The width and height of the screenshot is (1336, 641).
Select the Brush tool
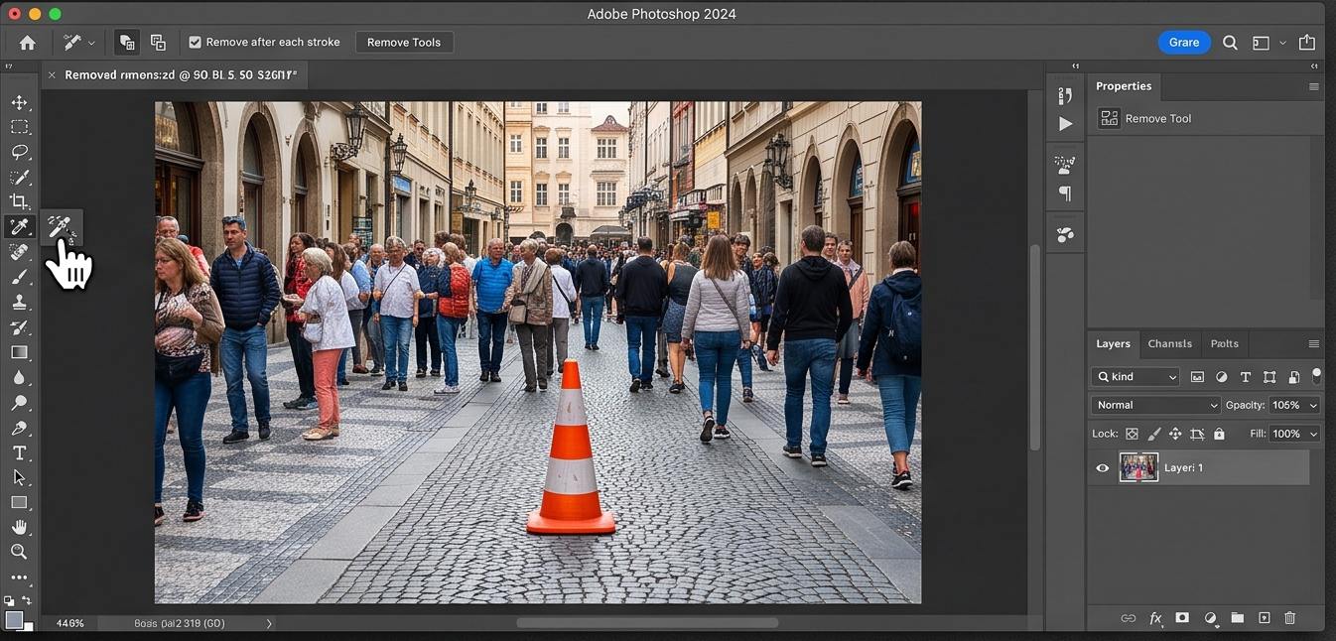click(19, 277)
